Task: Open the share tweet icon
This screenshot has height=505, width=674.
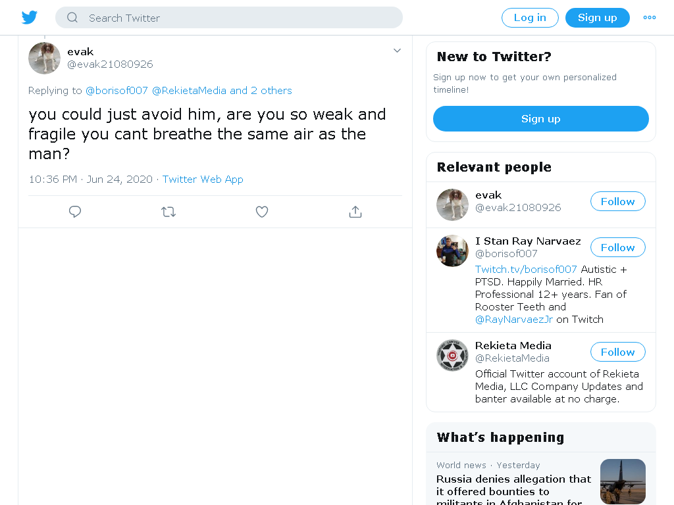Action: point(355,212)
